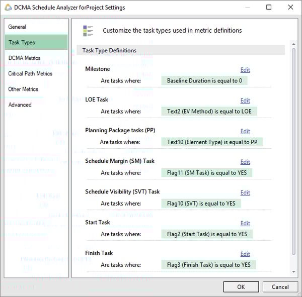Click the LOE Task heading
The height and width of the screenshot is (297, 302).
97,100
